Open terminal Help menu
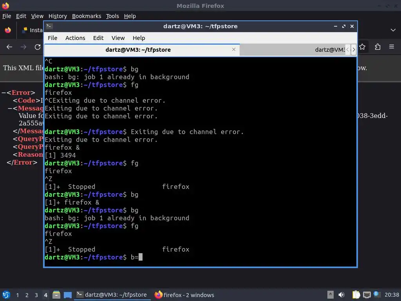The width and height of the screenshot is (401, 301). 139,38
